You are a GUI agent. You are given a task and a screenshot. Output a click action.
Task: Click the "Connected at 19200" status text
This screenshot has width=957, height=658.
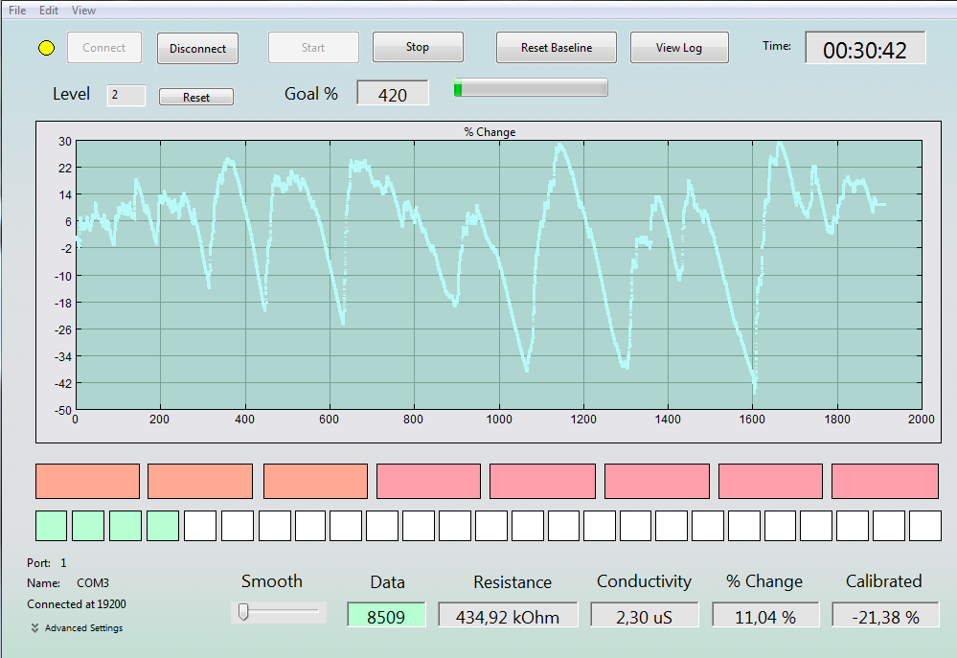(77, 604)
